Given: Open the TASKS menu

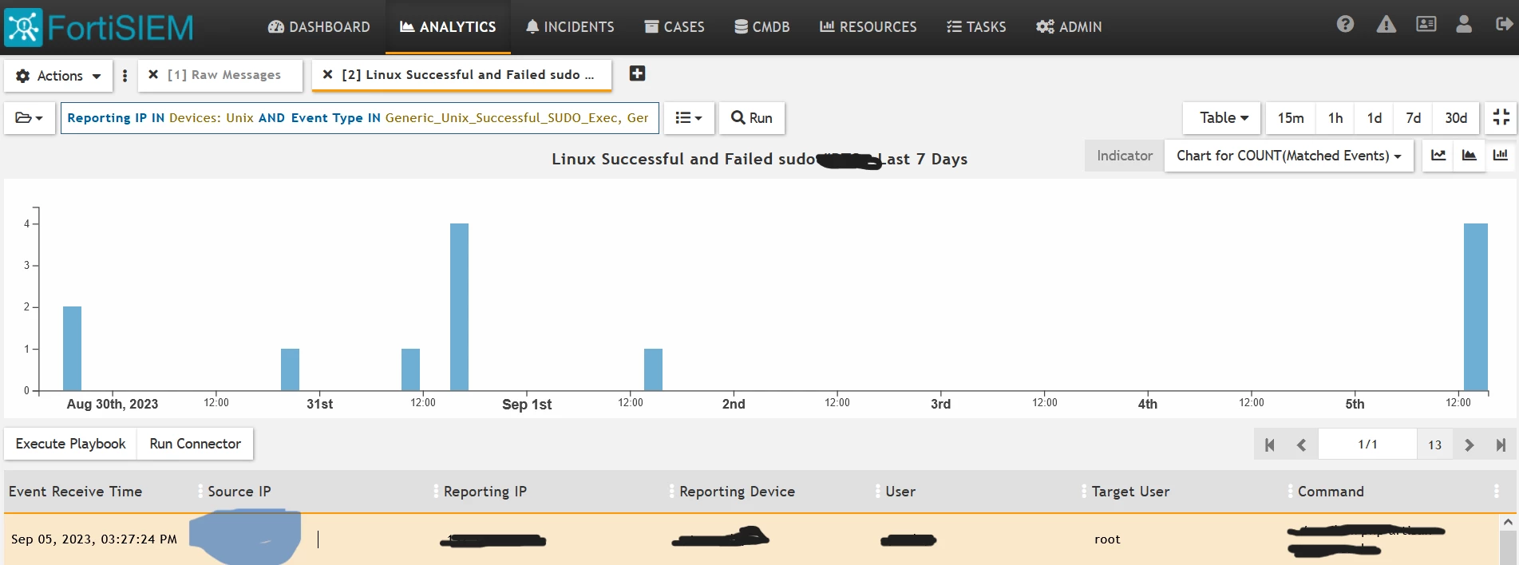Looking at the screenshot, I should (x=976, y=27).
